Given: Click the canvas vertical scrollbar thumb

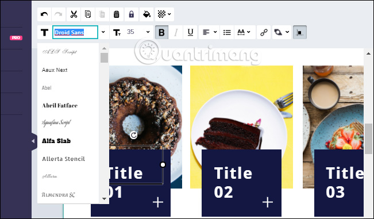Looking at the screenshot, I should click(x=368, y=139).
